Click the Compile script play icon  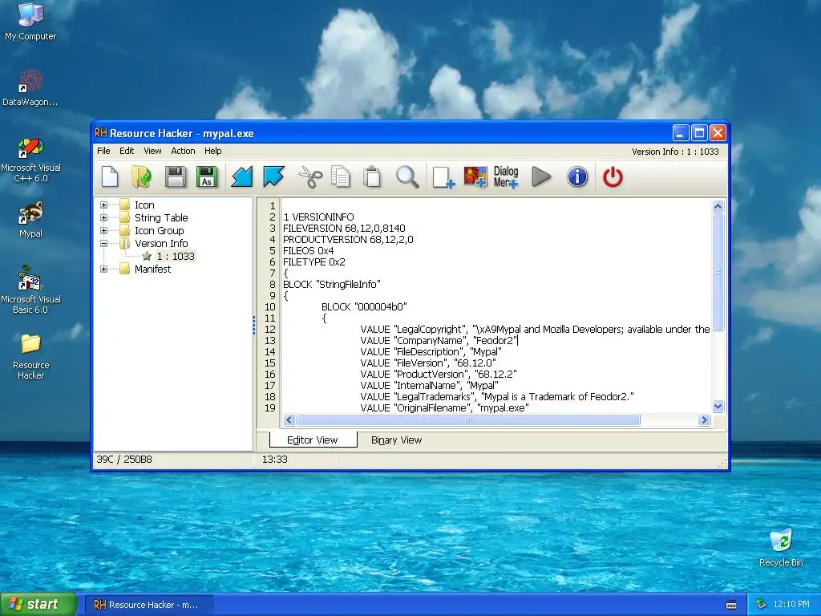coord(541,176)
